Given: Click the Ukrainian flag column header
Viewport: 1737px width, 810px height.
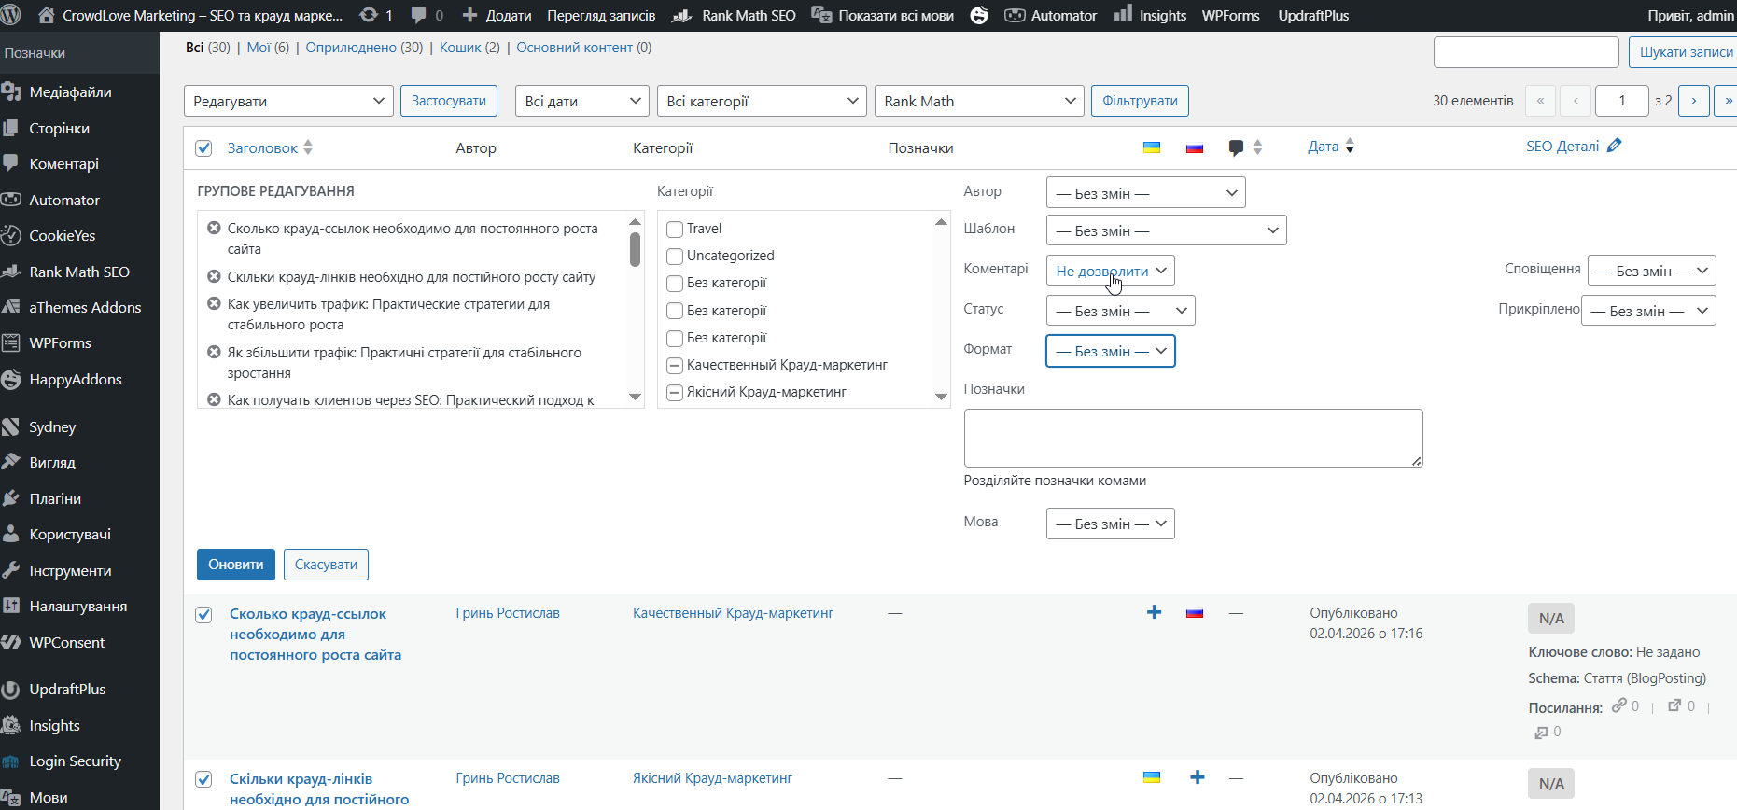Looking at the screenshot, I should tap(1152, 147).
